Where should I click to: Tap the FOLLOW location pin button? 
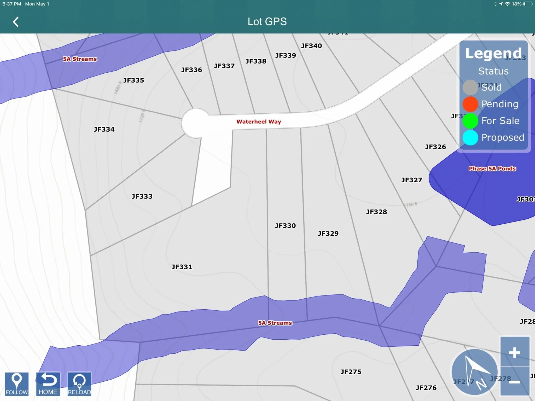click(x=17, y=384)
